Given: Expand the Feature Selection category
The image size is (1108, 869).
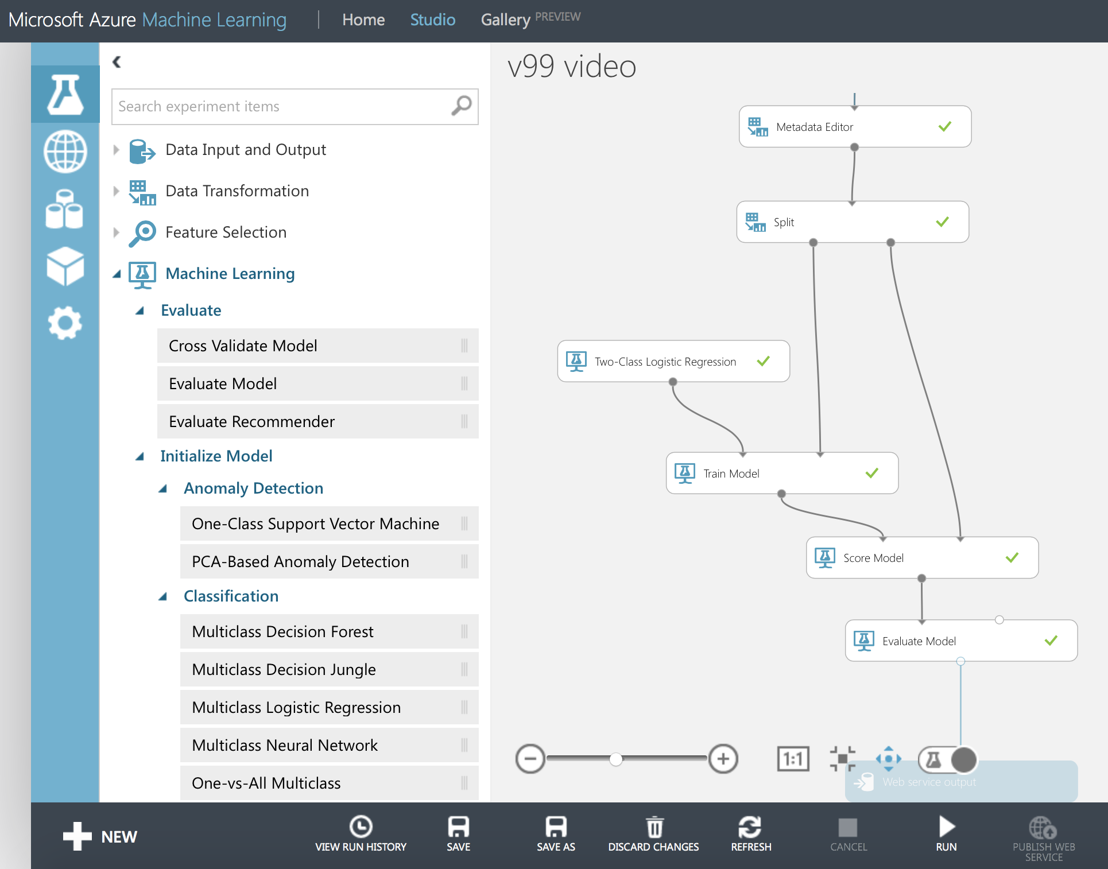Looking at the screenshot, I should (117, 232).
